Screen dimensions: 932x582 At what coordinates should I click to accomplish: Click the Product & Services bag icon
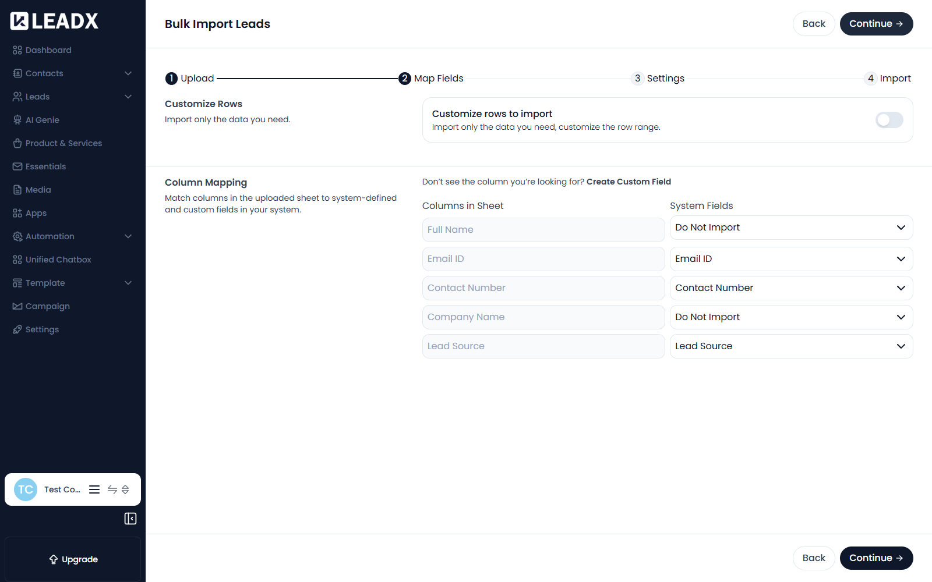pos(17,143)
